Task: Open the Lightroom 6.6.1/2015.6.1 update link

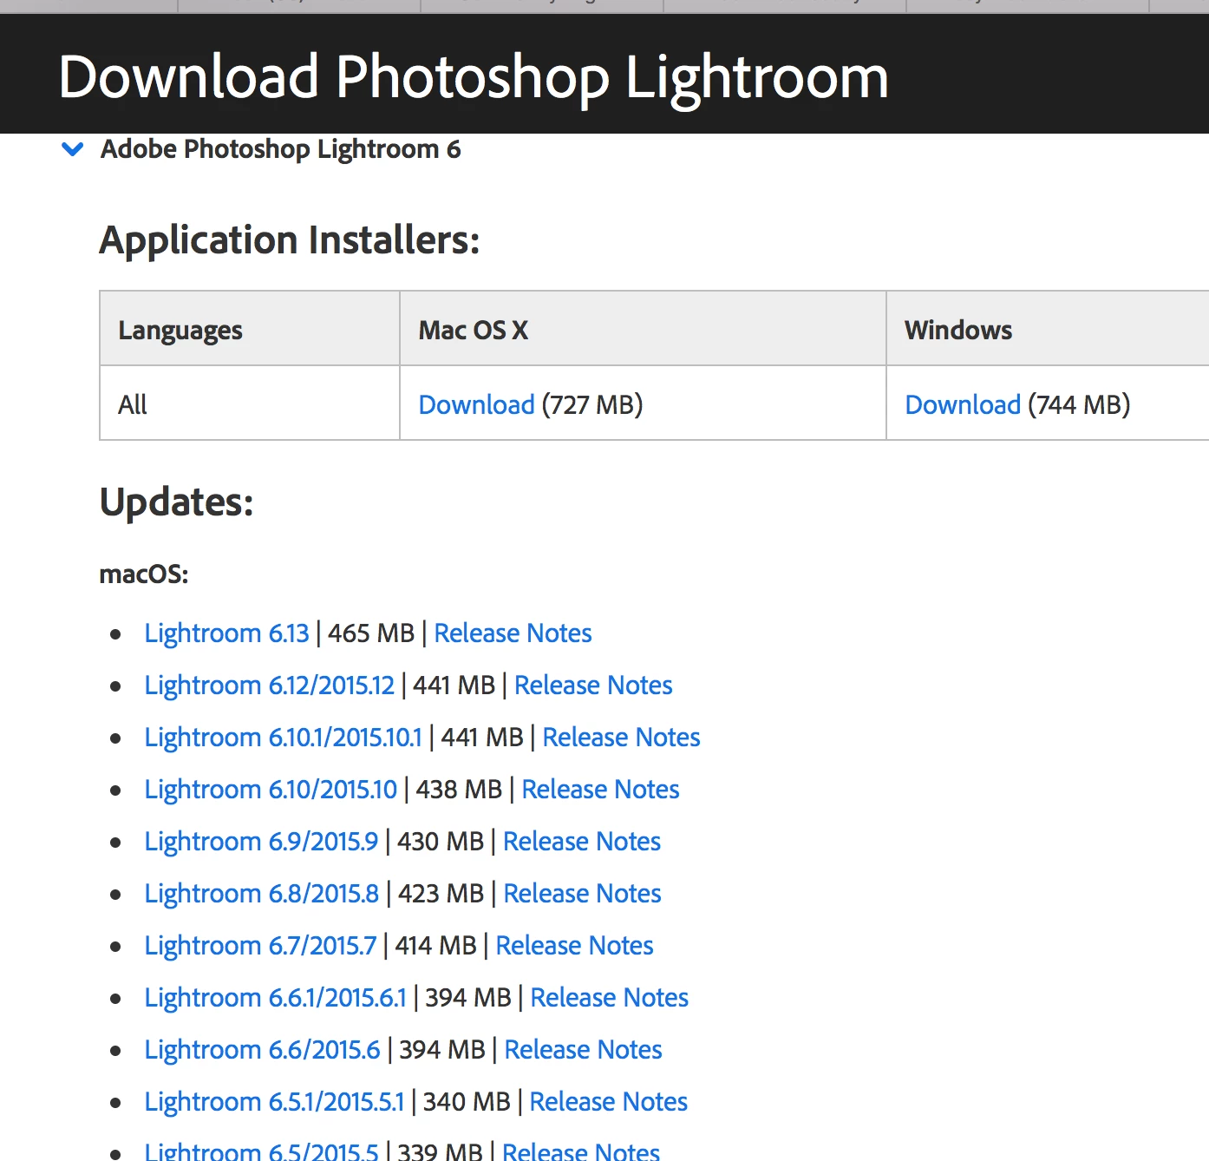Action: click(x=275, y=998)
